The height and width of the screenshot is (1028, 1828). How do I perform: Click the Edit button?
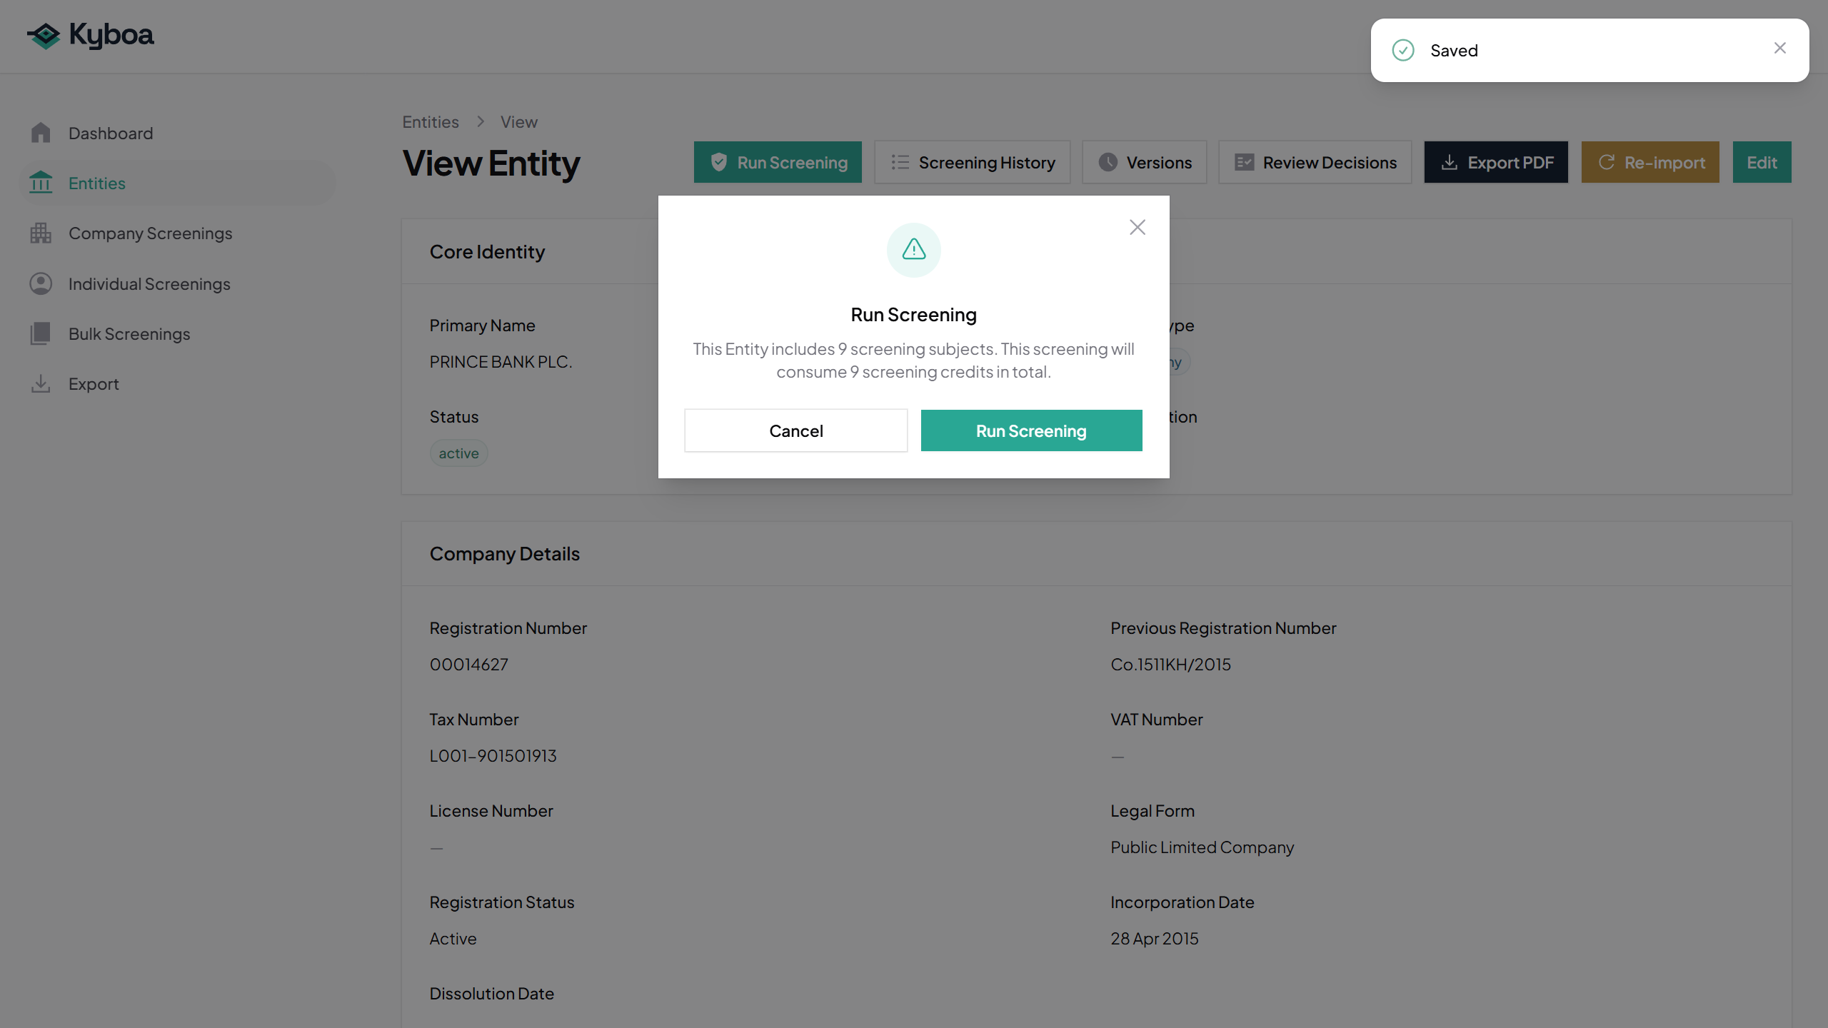(x=1762, y=162)
